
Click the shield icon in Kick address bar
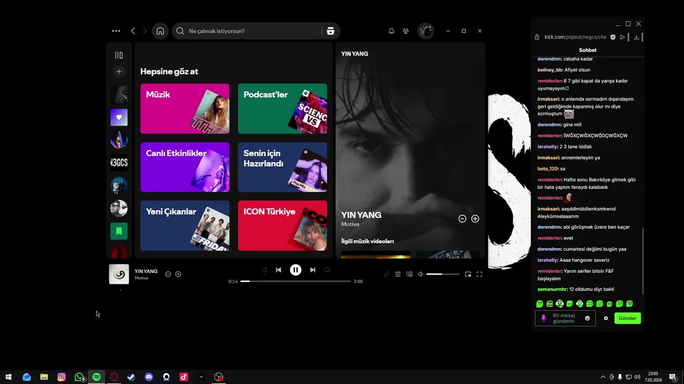[613, 37]
